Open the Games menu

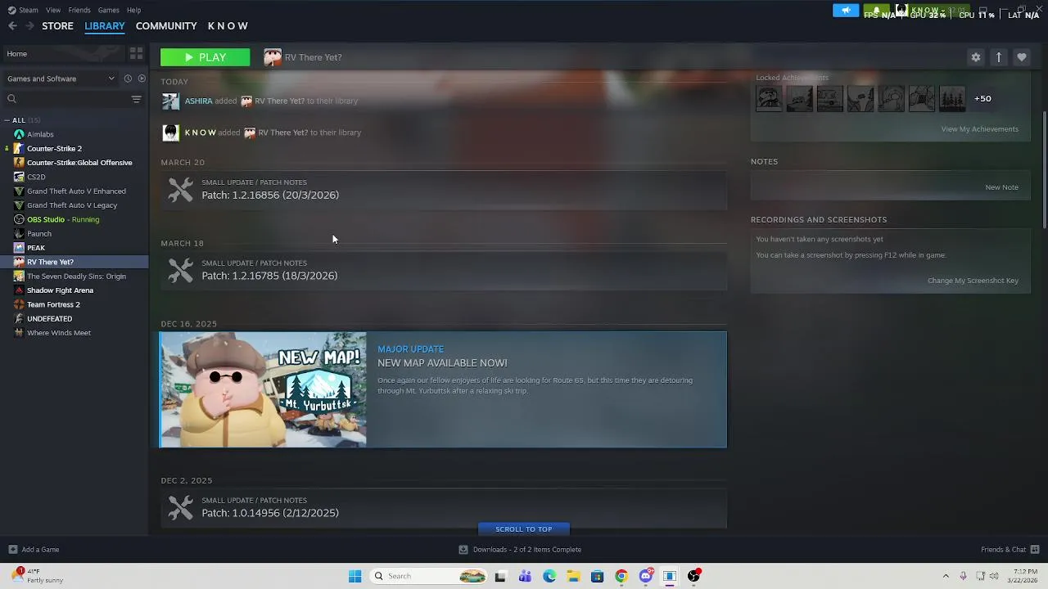109,10
